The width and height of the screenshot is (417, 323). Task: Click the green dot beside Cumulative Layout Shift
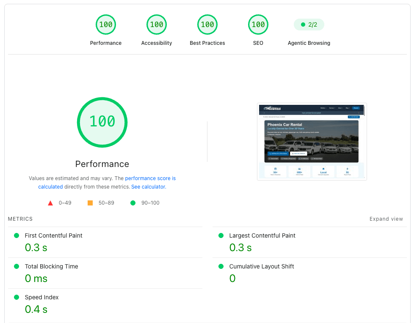(221, 266)
